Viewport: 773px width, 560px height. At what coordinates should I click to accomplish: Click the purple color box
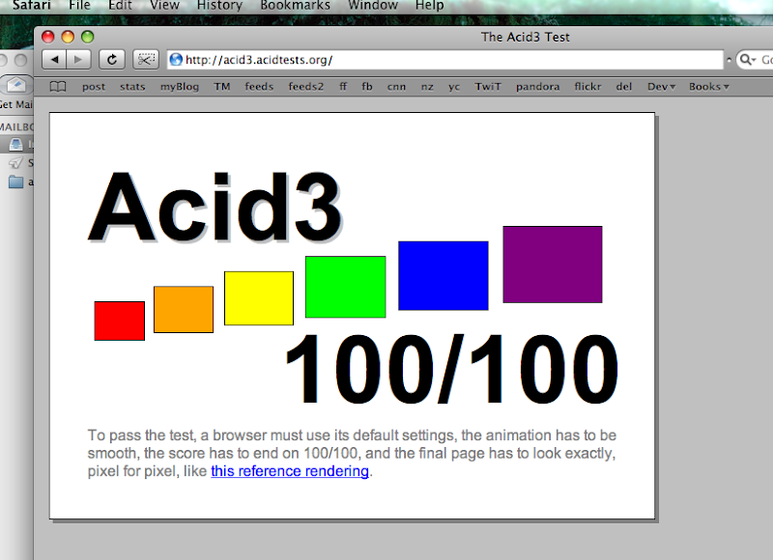click(553, 265)
